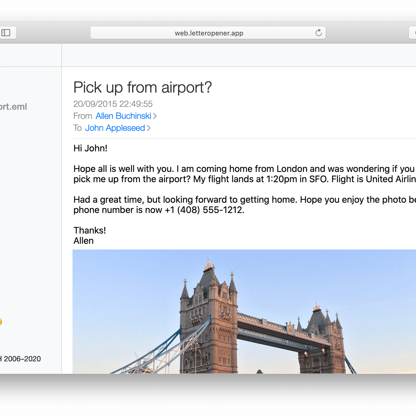The width and height of the screenshot is (416, 416).
Task: Click the 'To' label
Action: (x=77, y=128)
